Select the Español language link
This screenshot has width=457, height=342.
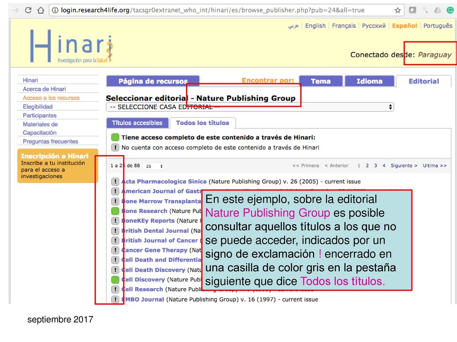click(x=404, y=25)
